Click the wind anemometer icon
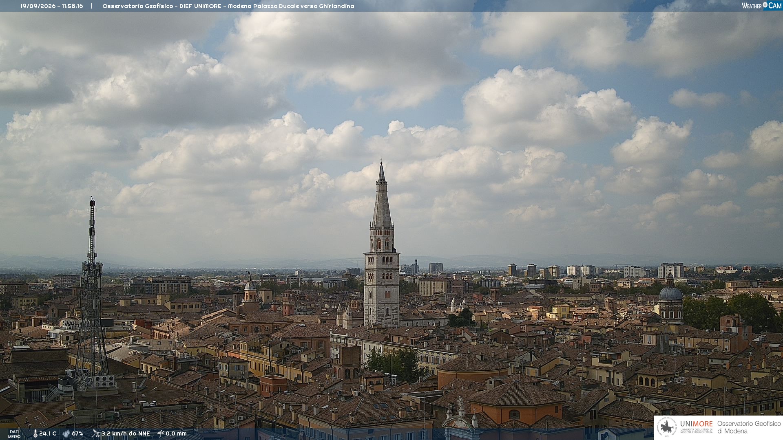Screen dimensions: 783x440 click(96, 433)
